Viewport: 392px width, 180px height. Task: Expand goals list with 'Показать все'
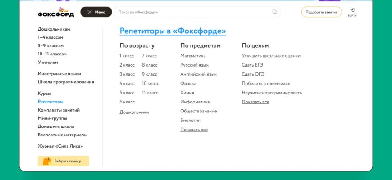(255, 102)
